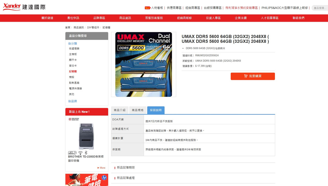Select 音效卡 category
Viewport: 328px width, 186px height.
coord(73,66)
